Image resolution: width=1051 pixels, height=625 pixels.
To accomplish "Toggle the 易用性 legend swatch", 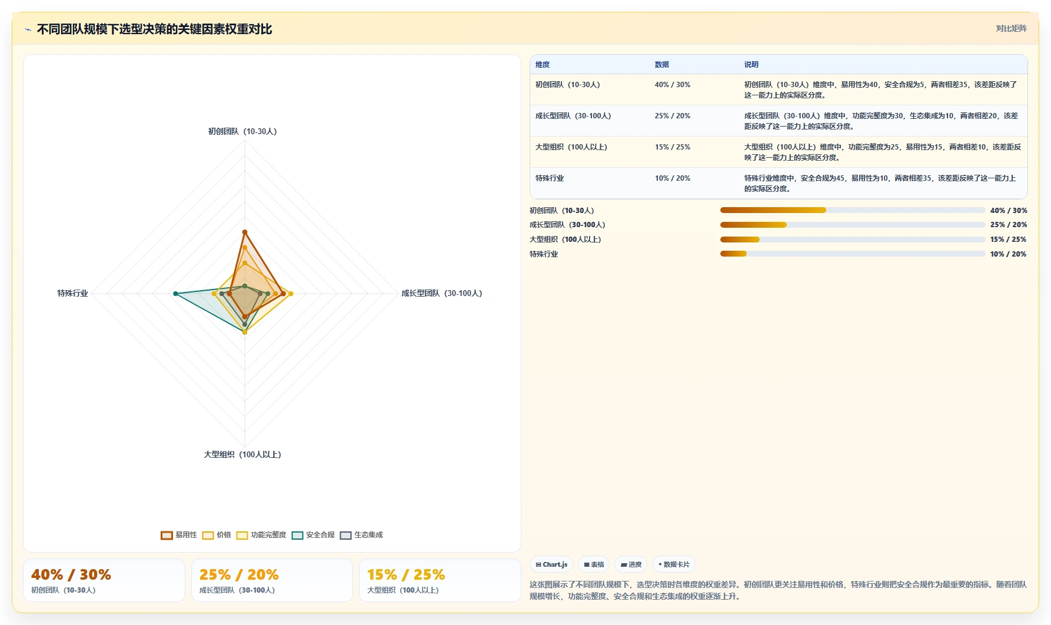I will click(x=167, y=536).
